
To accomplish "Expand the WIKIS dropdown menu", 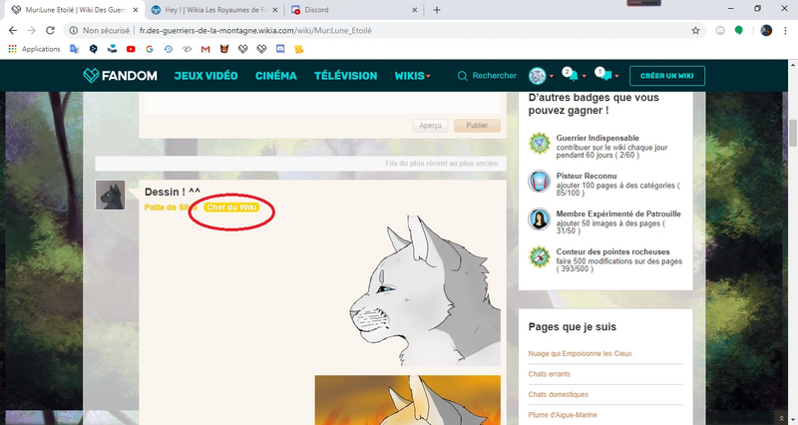I will click(x=413, y=76).
